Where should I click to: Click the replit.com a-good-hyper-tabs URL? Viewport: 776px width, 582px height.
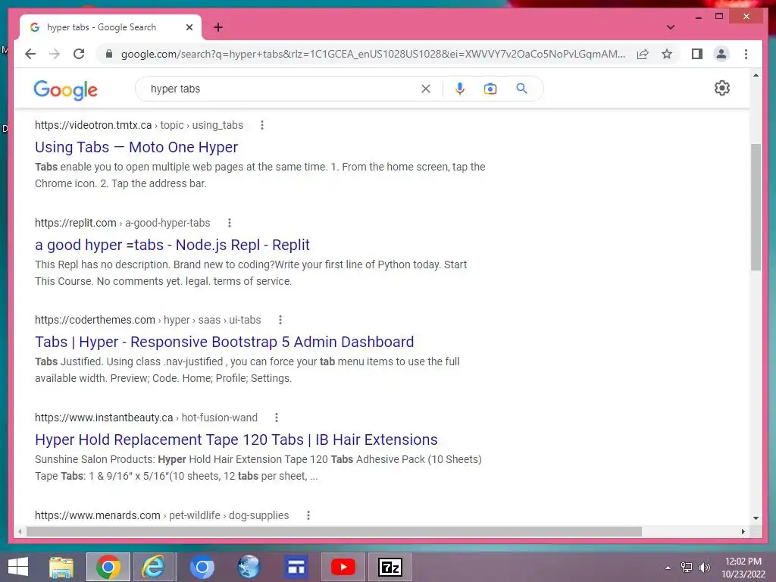click(122, 223)
